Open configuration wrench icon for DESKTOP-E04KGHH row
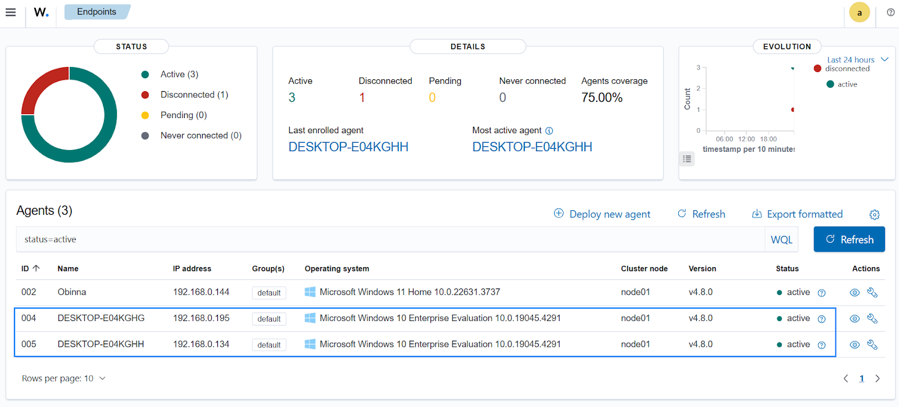899x407 pixels. coord(872,345)
